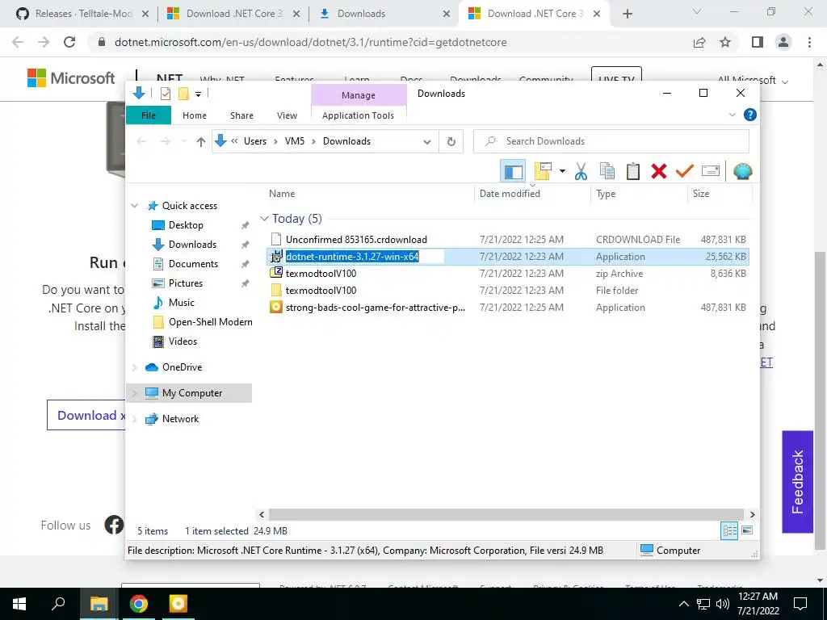
Task: Click the Copy icon in the toolbar
Action: [x=607, y=171]
